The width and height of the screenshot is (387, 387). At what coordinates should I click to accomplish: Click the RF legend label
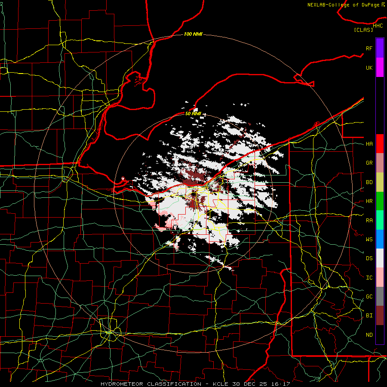coord(369,48)
